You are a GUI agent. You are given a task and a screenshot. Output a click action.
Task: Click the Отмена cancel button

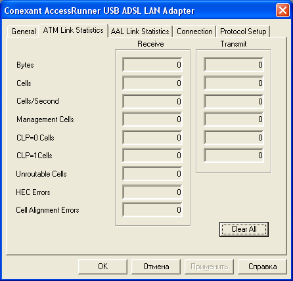pos(156,267)
